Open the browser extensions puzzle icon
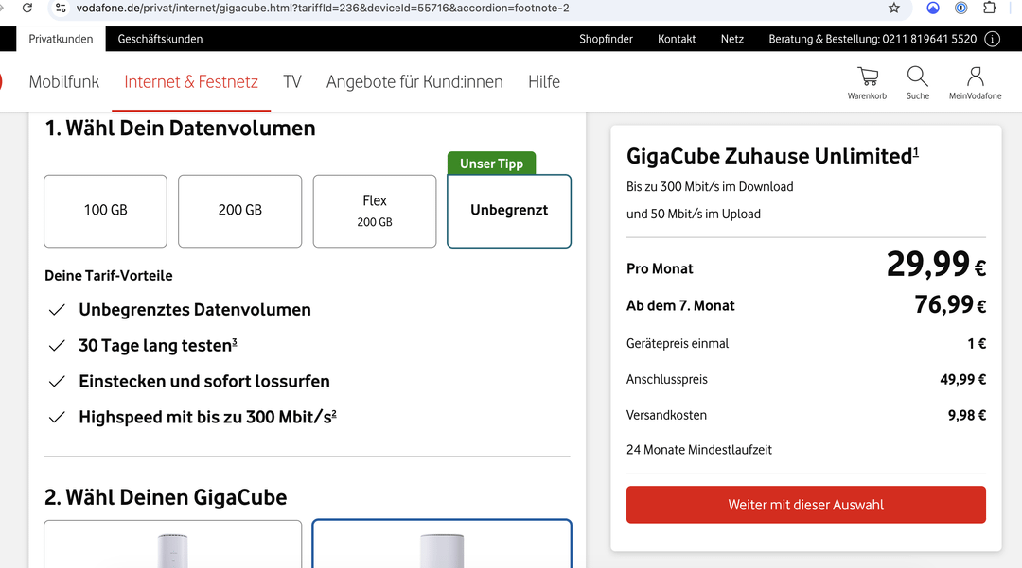The width and height of the screenshot is (1022, 568). (990, 9)
